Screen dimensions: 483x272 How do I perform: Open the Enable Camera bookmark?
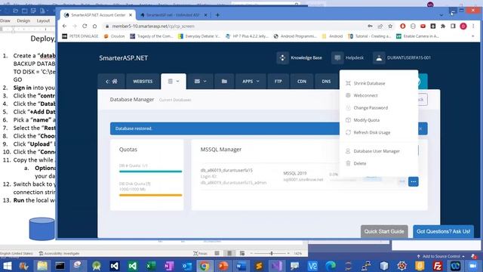[x=417, y=36]
